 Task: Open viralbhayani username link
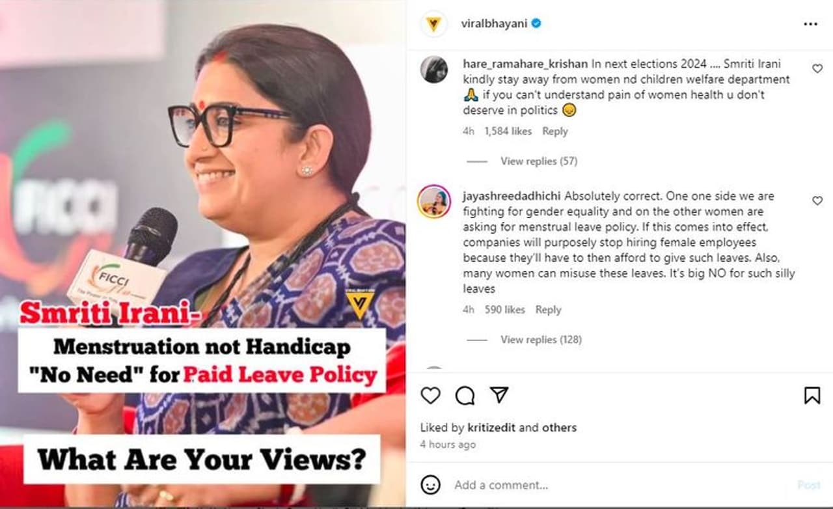click(493, 24)
